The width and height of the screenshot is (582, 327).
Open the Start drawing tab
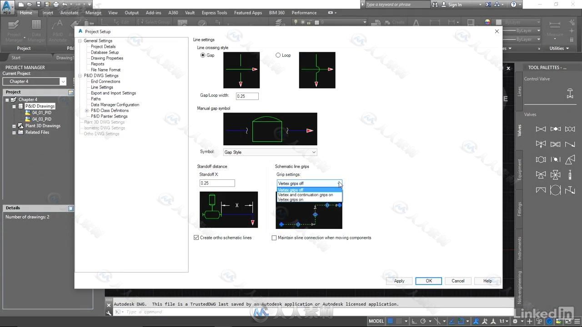(16, 58)
